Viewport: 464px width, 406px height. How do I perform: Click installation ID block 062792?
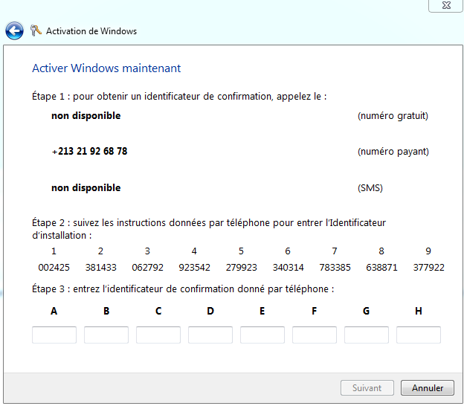click(x=148, y=268)
